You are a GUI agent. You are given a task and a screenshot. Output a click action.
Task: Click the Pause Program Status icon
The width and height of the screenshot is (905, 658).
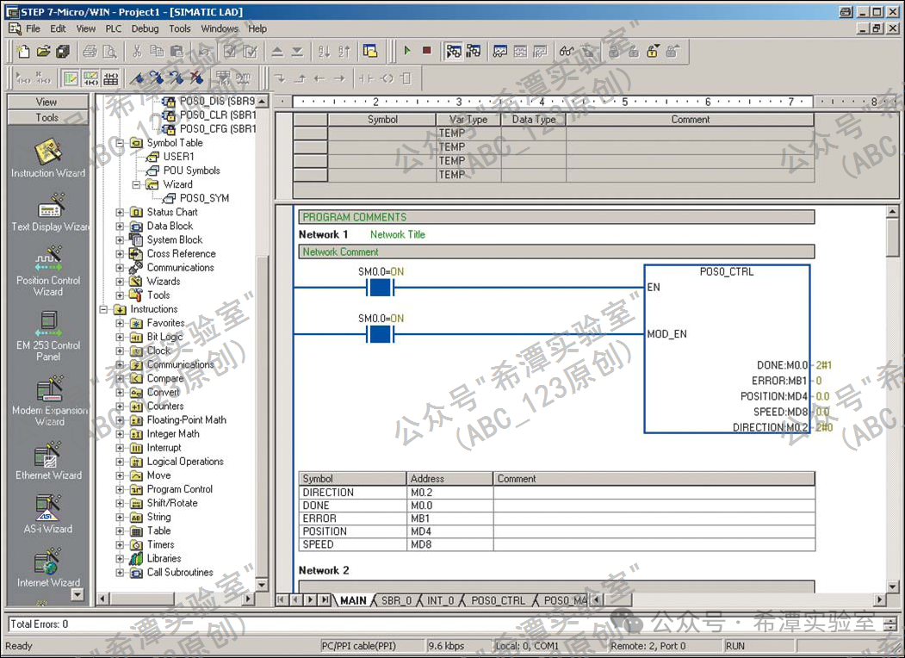pos(474,52)
